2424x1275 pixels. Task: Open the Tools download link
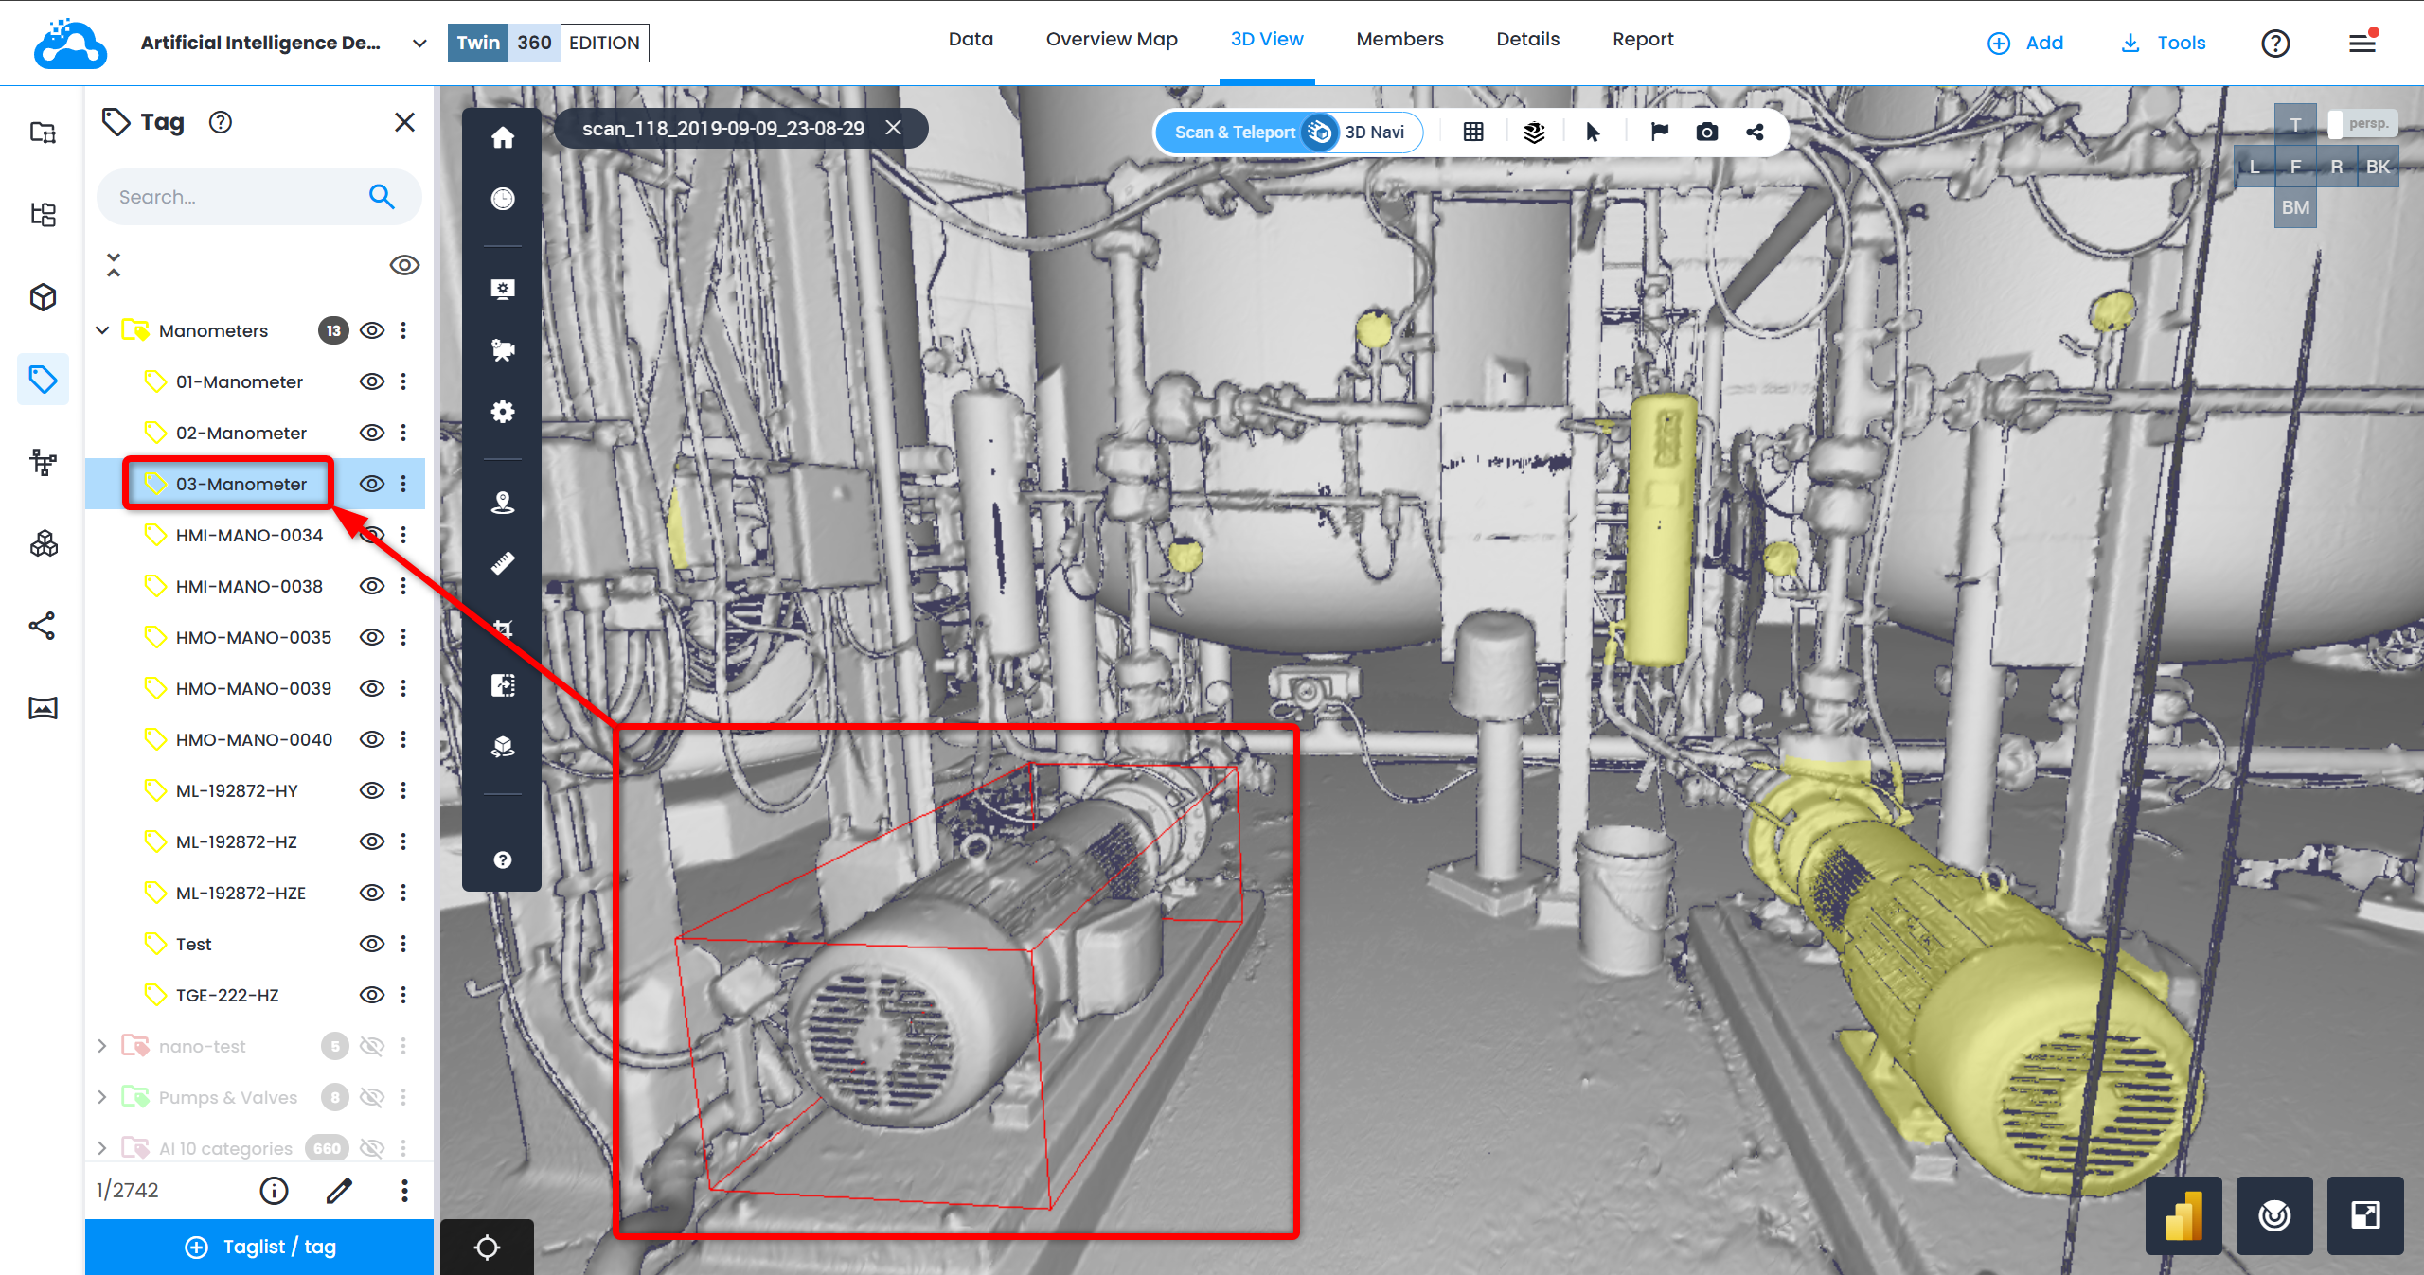(x=2163, y=44)
